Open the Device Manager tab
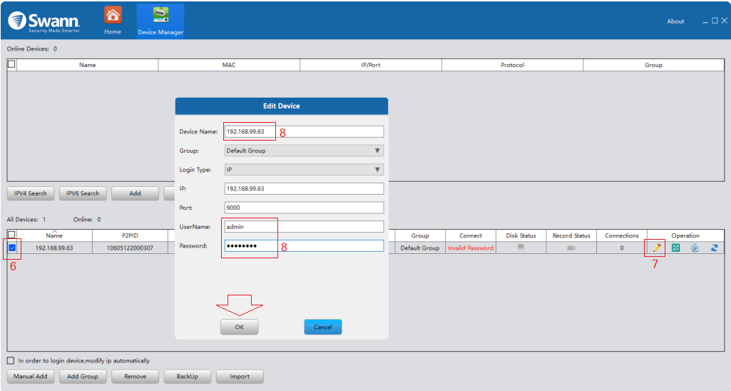The height and width of the screenshot is (391, 731). (x=160, y=21)
